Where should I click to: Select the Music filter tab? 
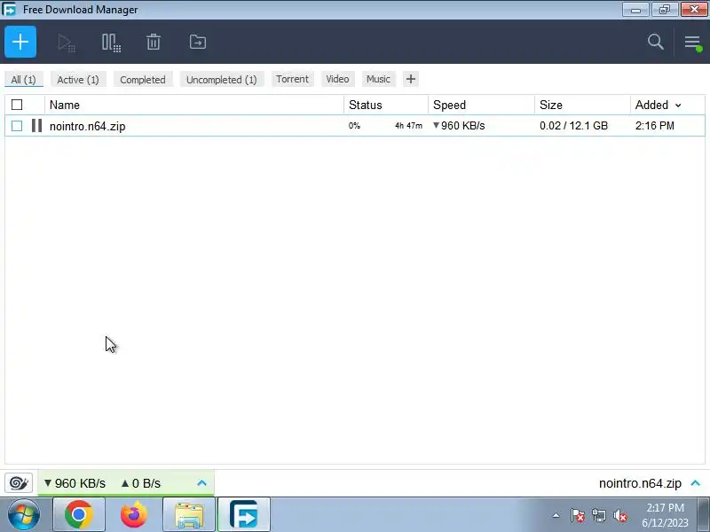[378, 79]
